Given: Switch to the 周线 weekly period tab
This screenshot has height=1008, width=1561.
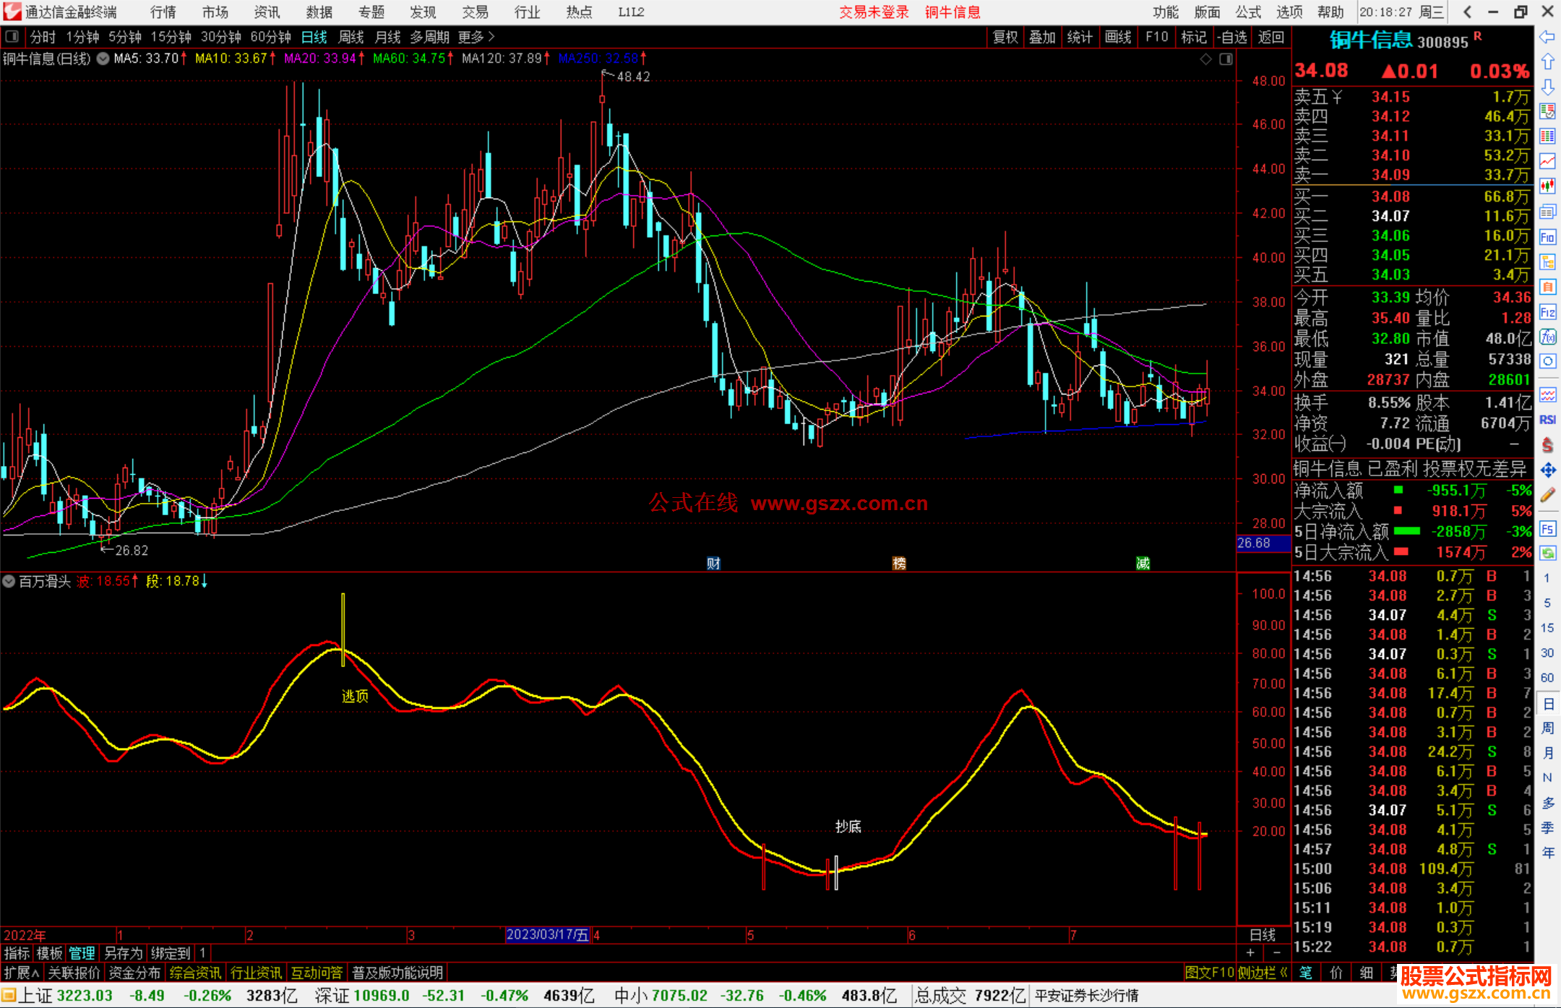Looking at the screenshot, I should click(x=351, y=37).
